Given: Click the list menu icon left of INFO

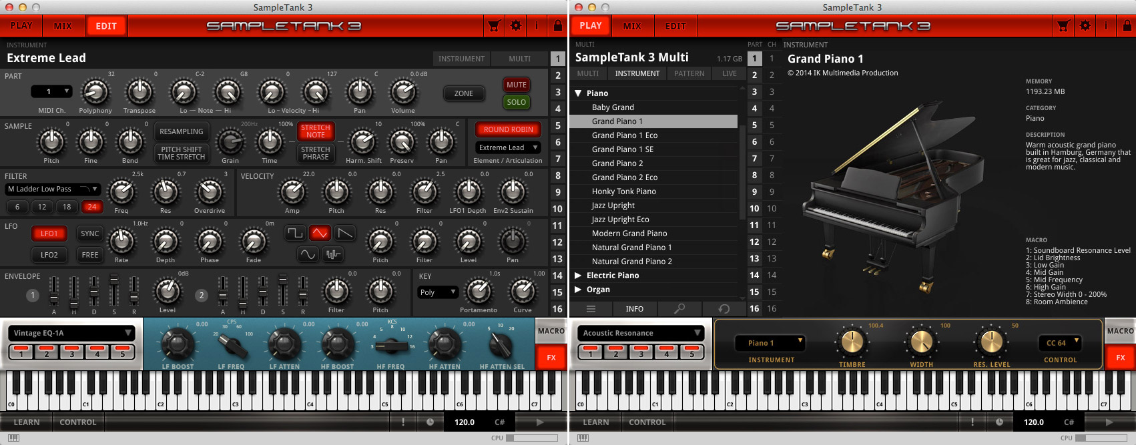Looking at the screenshot, I should coord(591,309).
